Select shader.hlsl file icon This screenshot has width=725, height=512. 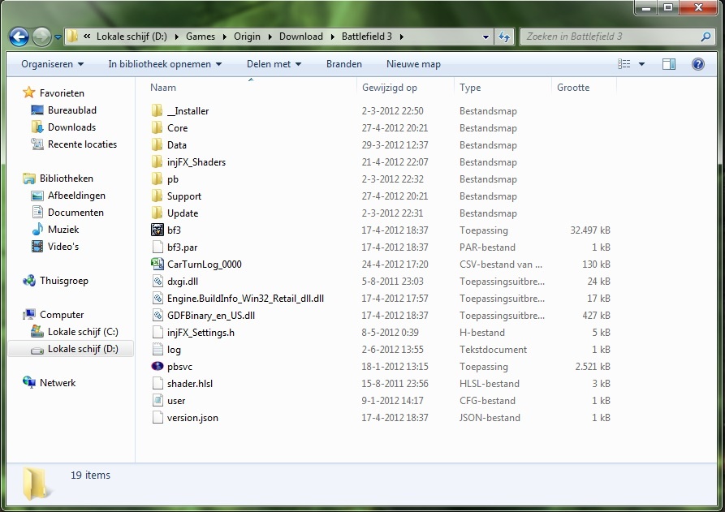point(158,384)
